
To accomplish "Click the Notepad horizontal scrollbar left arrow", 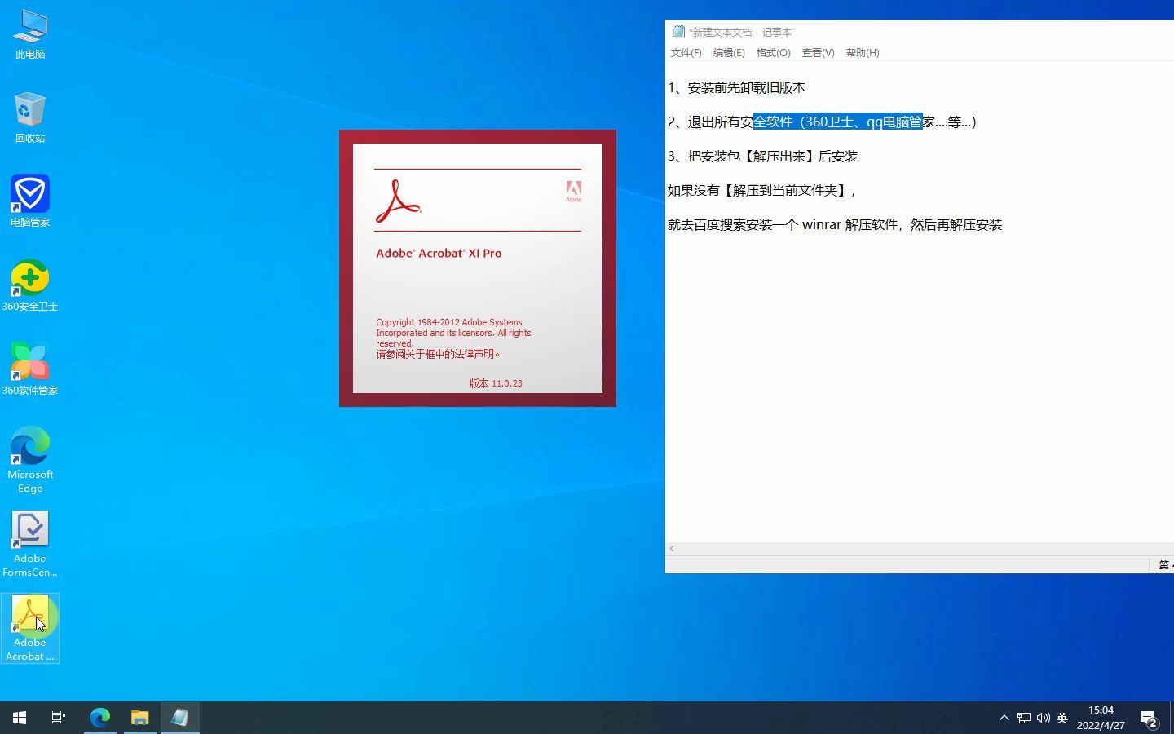I will coord(672,549).
